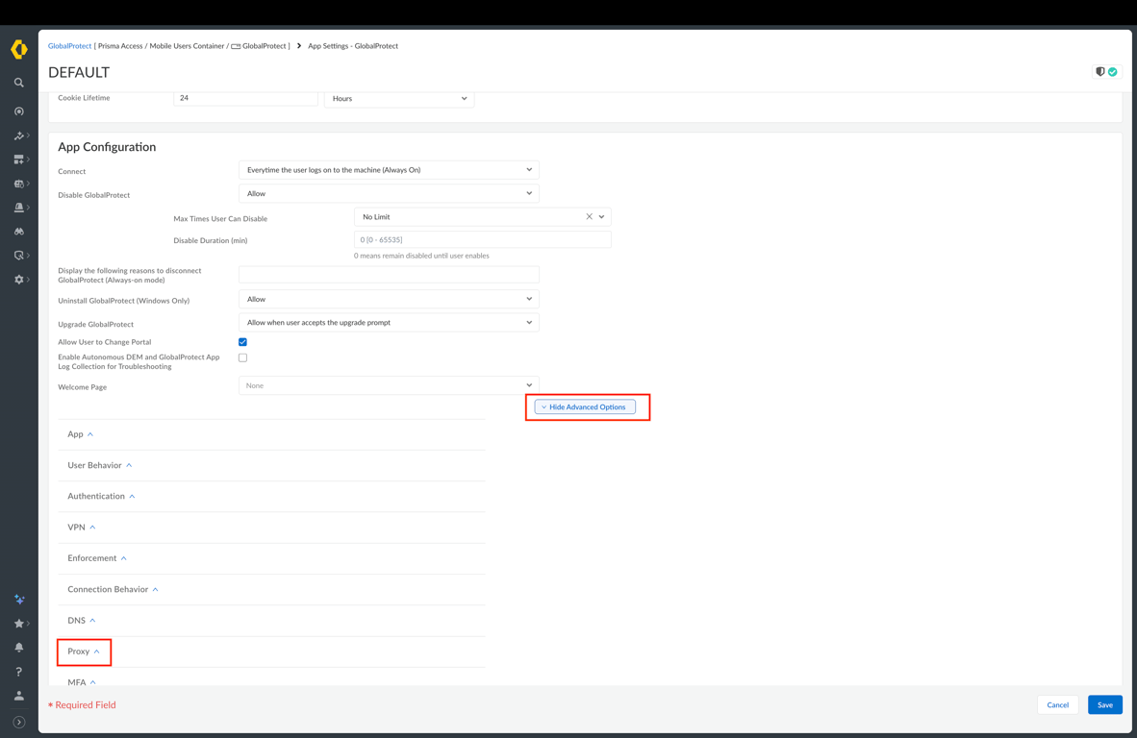Image resolution: width=1137 pixels, height=738 pixels.
Task: Open the notifications bell icon
Action: 19,647
